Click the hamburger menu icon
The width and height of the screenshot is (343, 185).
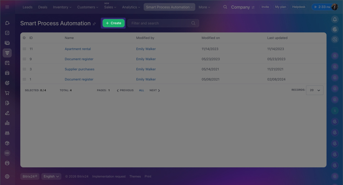coord(7,7)
